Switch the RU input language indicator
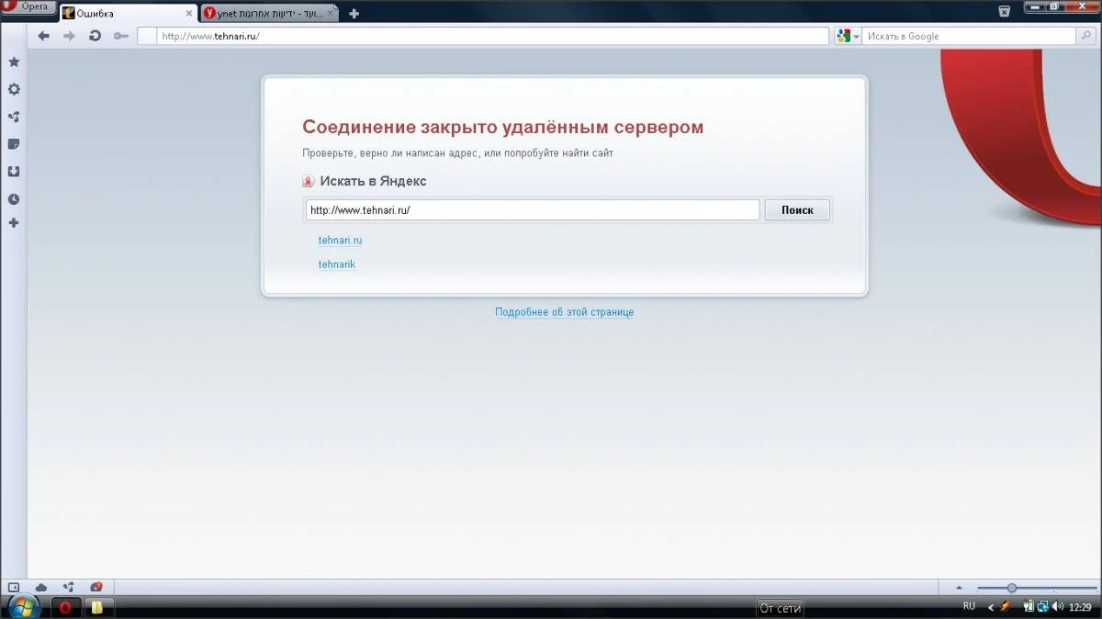 [x=969, y=606]
